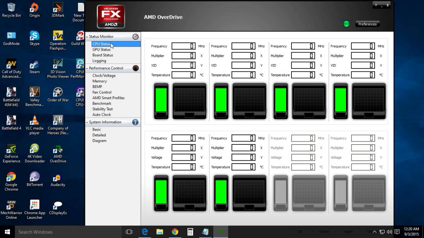This screenshot has width=424, height=238.
Task: Open the Recycle Bin desktop icon
Action: point(11,10)
